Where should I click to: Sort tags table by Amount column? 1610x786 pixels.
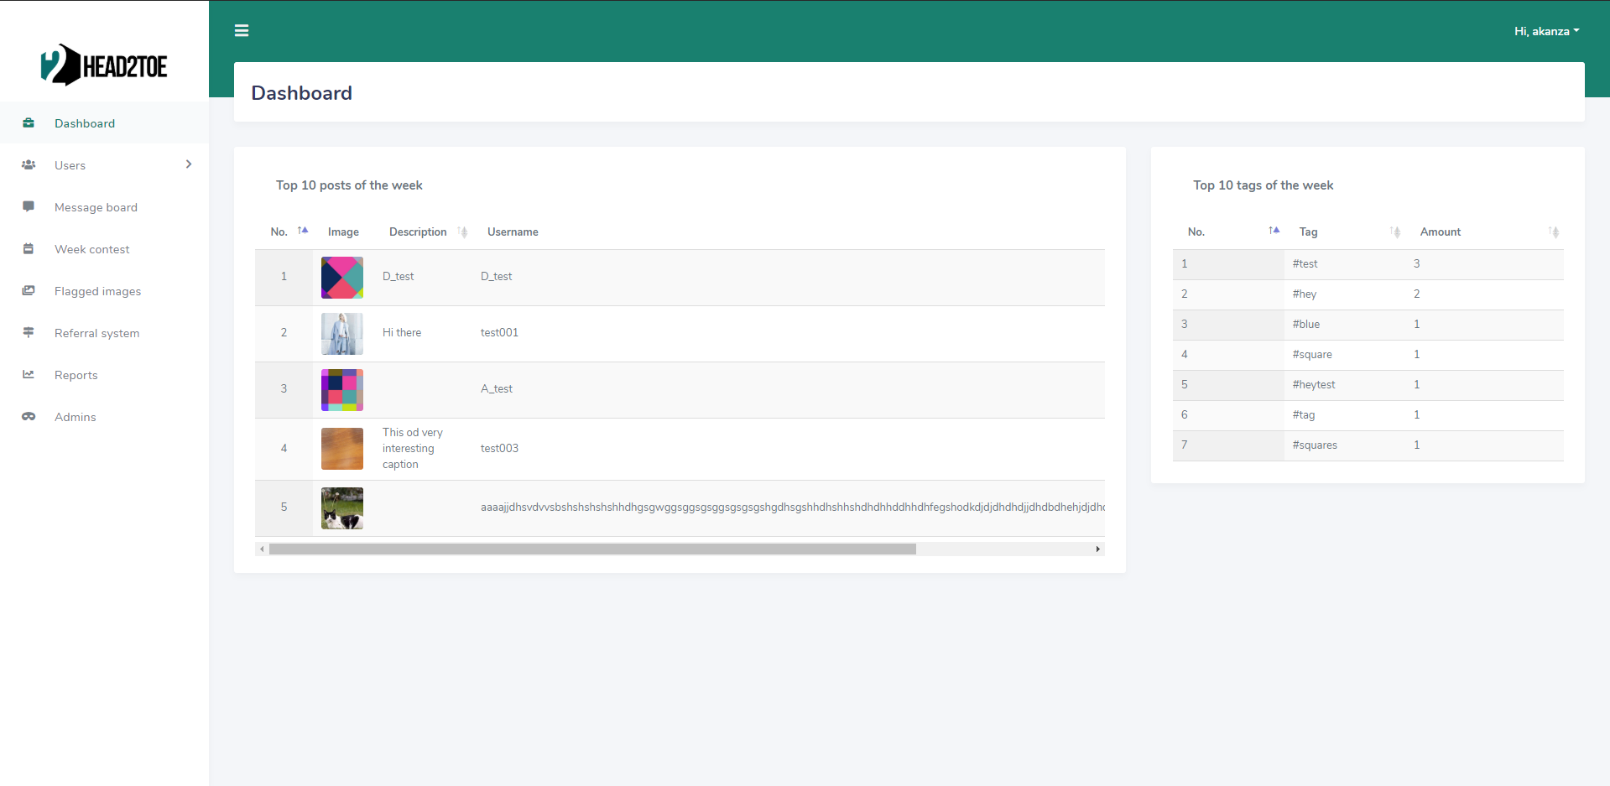(1553, 232)
